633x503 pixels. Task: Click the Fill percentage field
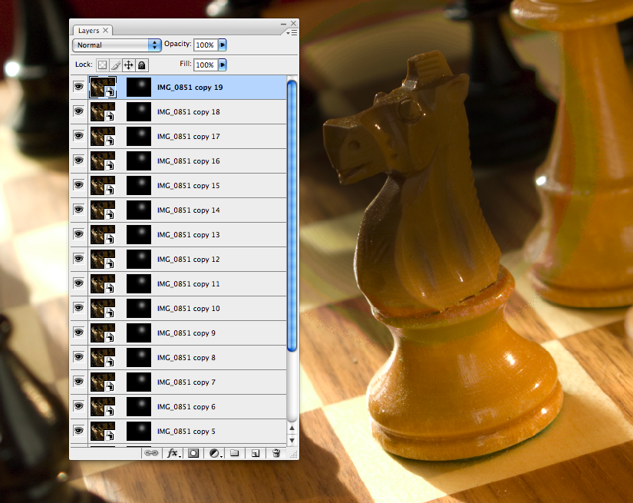(x=206, y=65)
